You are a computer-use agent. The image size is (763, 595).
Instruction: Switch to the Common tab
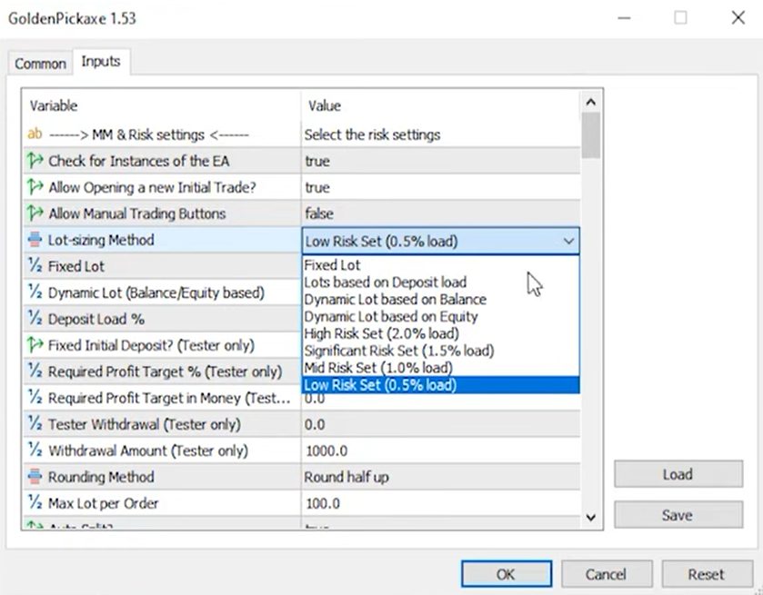pos(40,64)
